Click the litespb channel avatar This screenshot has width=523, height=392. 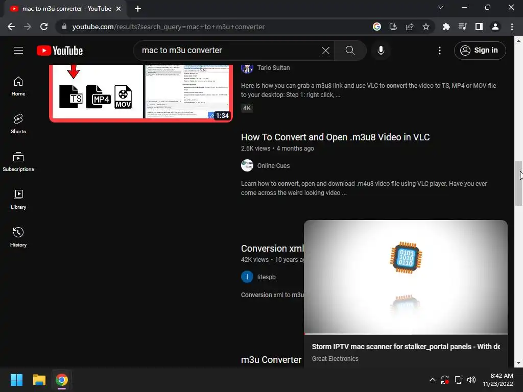click(247, 277)
